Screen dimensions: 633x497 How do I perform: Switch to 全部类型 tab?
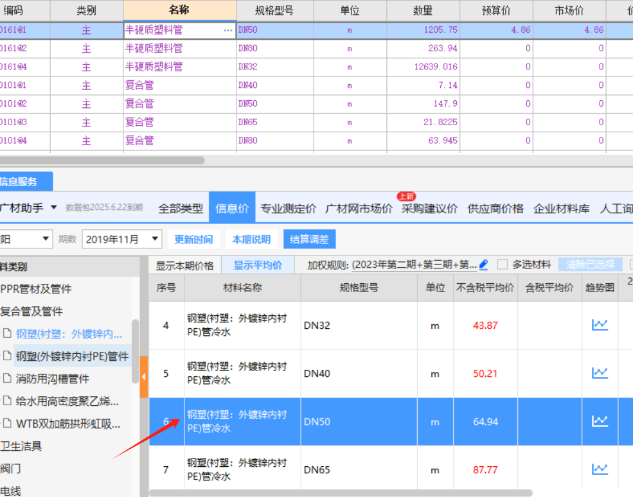[x=181, y=209]
